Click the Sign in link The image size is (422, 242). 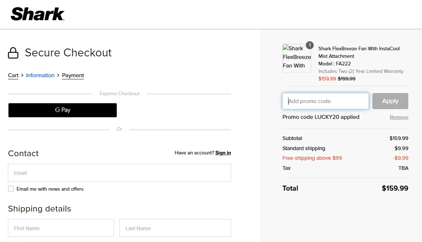[223, 153]
